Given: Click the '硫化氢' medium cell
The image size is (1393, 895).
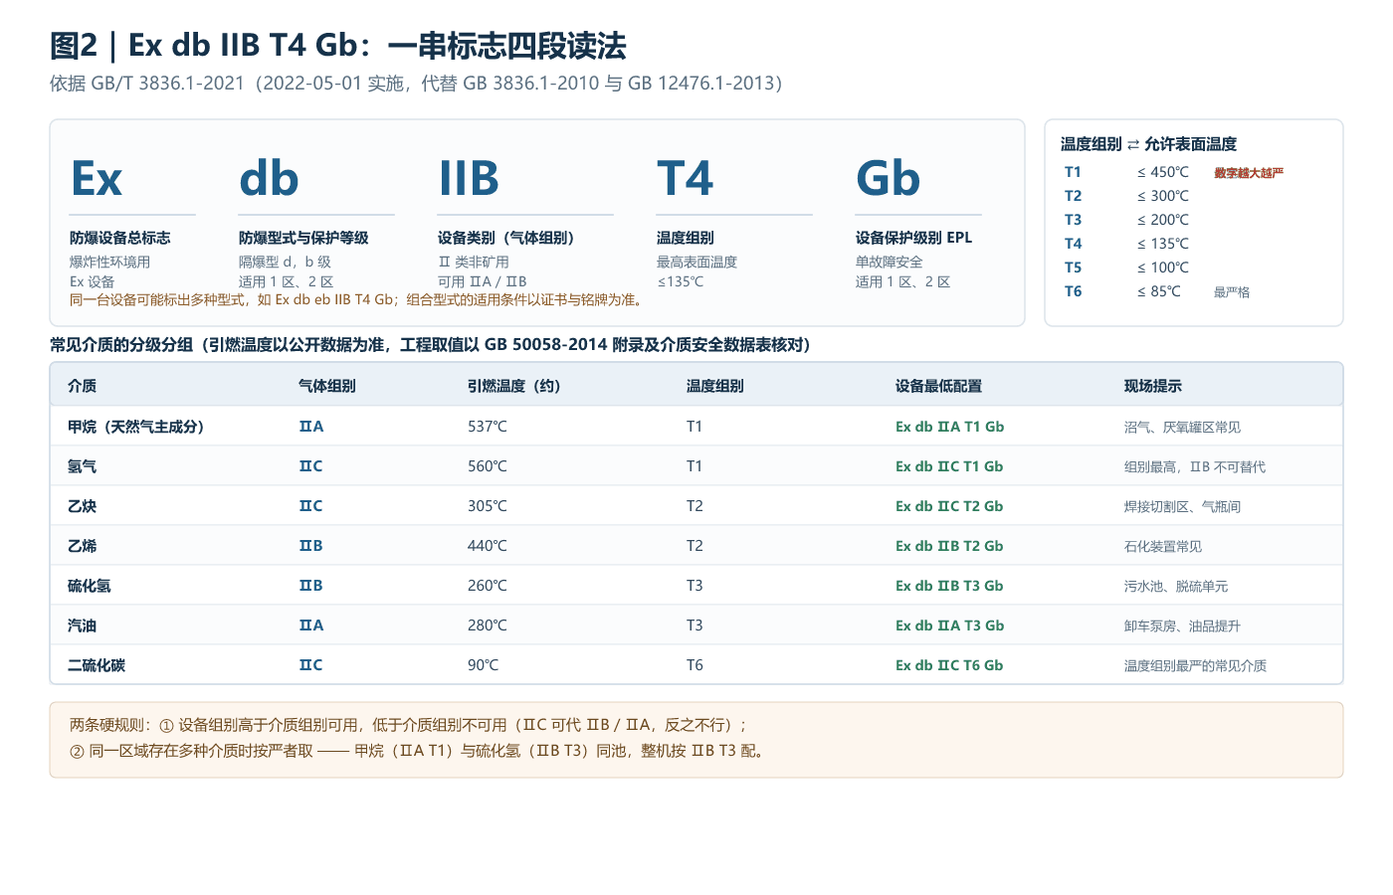Looking at the screenshot, I should (x=90, y=586).
